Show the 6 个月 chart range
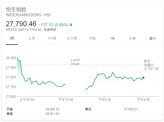 (x=72, y=38)
